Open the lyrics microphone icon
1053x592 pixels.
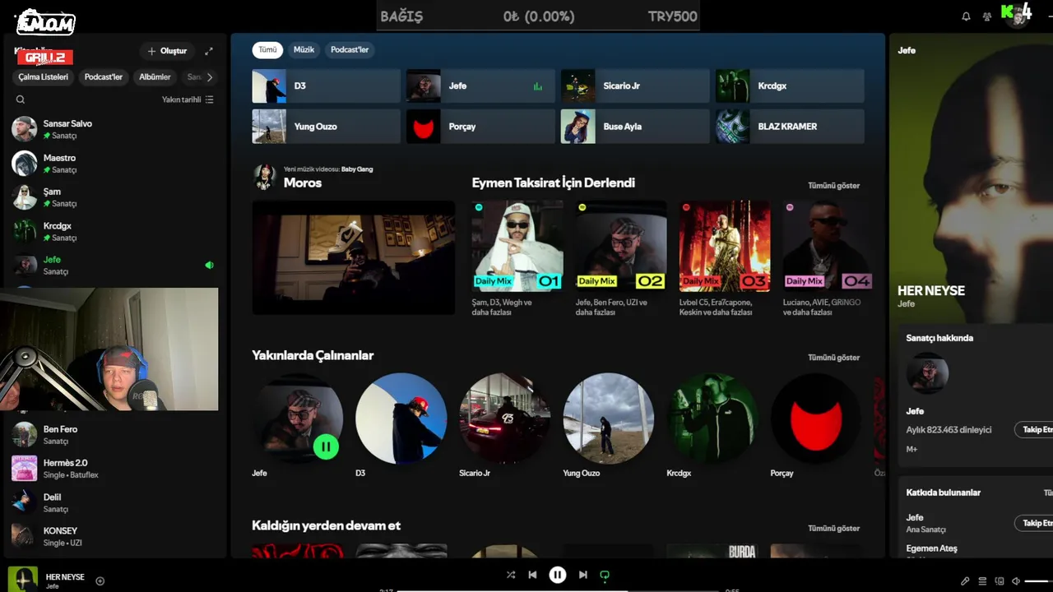pyautogui.click(x=965, y=581)
